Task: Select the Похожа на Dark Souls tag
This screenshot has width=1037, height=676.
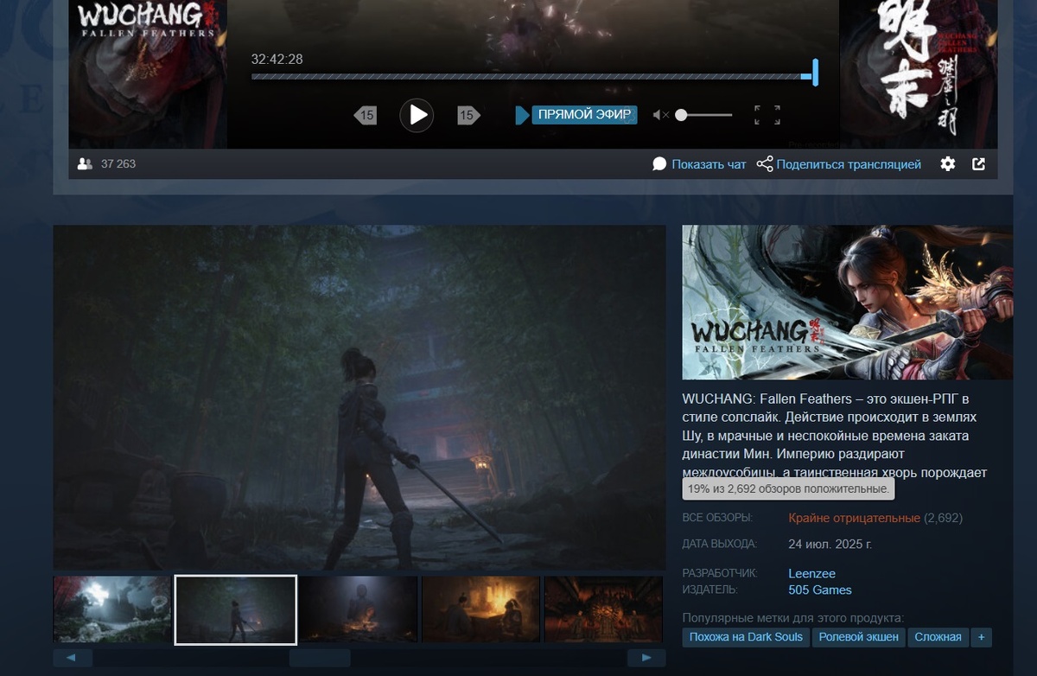Action: pos(745,637)
